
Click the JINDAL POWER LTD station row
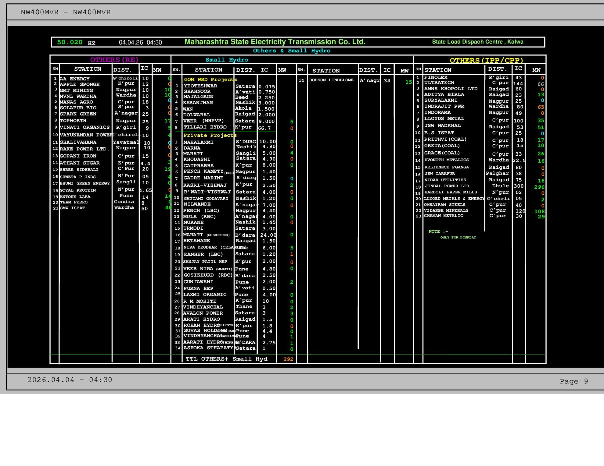click(447, 186)
